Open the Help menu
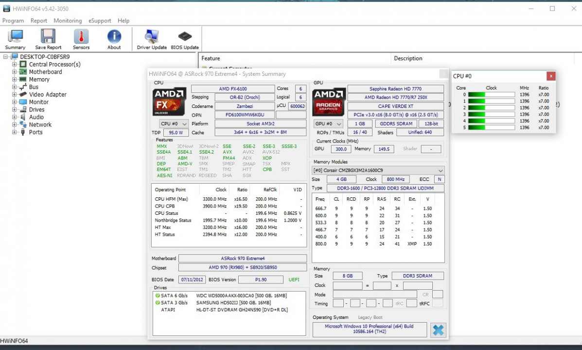The width and height of the screenshot is (582, 350). coord(123,21)
